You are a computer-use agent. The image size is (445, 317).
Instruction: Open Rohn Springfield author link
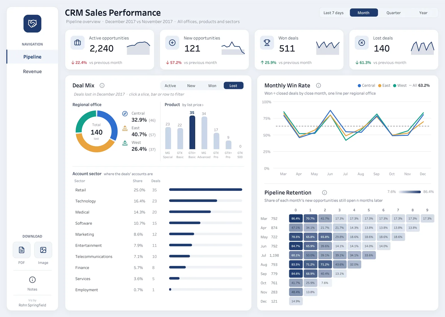point(32,305)
